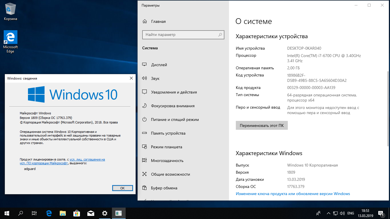The image size is (390, 219).
Task: Open Память устройства page
Action: click(183, 133)
